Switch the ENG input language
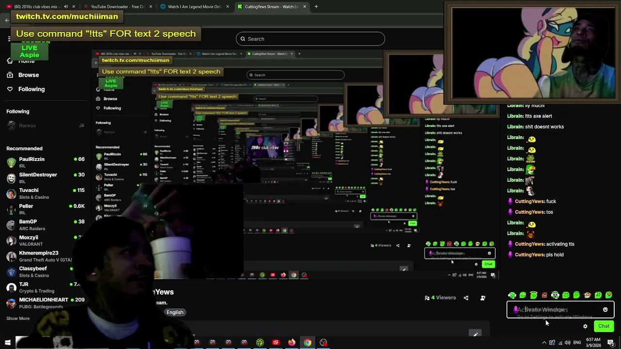621x349 pixels. 577,343
